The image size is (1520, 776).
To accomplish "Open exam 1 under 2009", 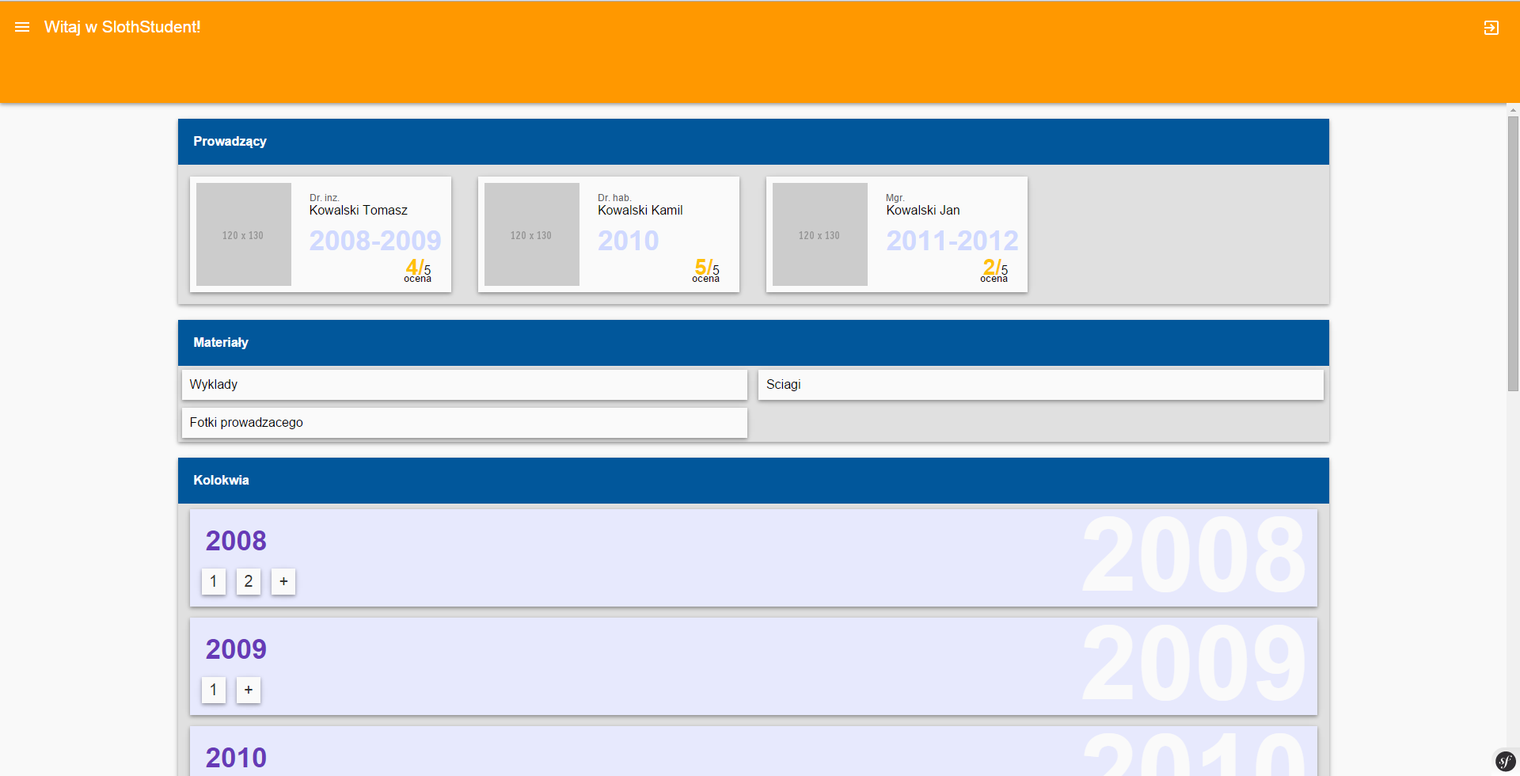I will 214,690.
